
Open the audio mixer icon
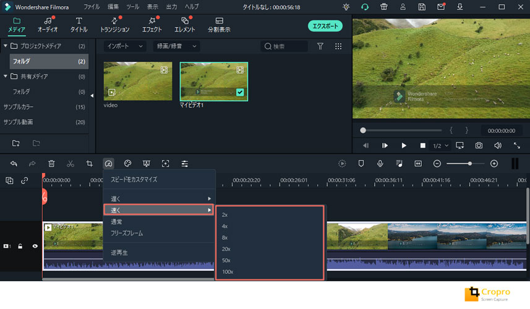[x=399, y=164]
